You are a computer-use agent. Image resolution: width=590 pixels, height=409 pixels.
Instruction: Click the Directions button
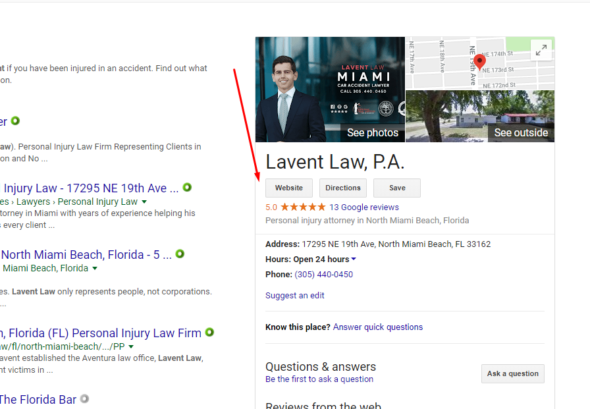point(343,188)
